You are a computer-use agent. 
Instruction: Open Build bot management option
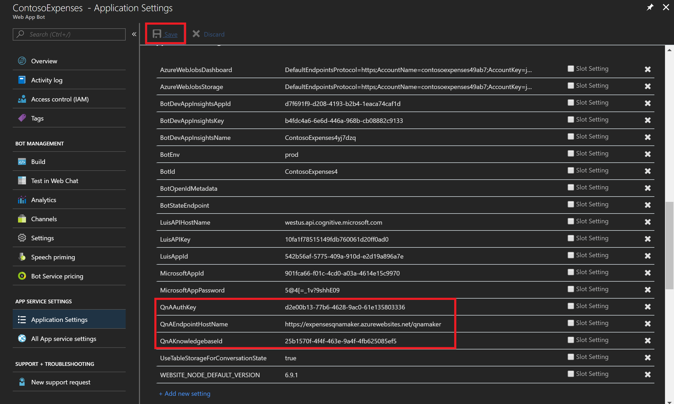[38, 162]
